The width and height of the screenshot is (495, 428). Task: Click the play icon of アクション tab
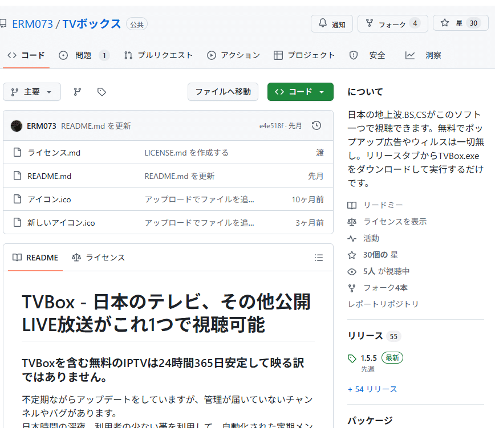click(211, 55)
